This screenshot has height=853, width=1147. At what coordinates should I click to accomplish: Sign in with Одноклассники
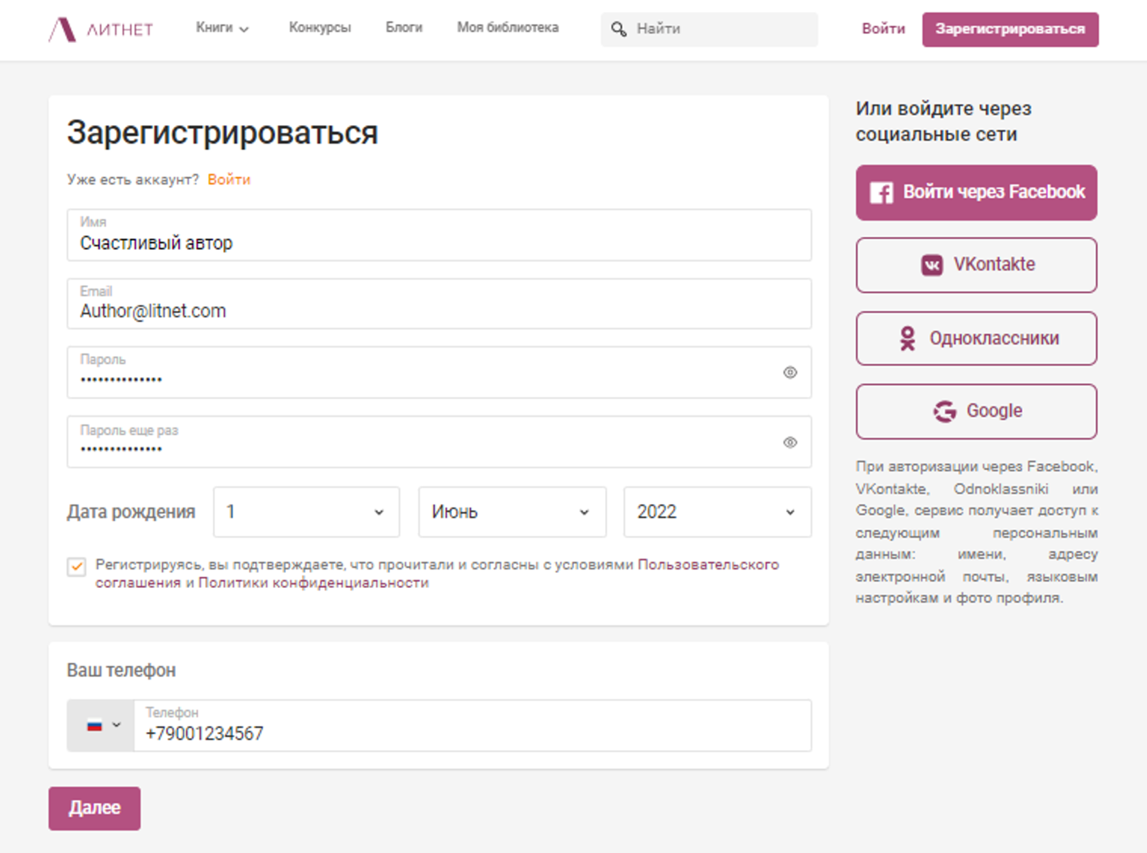(x=976, y=339)
